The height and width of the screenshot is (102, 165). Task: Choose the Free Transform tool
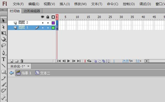(4, 33)
